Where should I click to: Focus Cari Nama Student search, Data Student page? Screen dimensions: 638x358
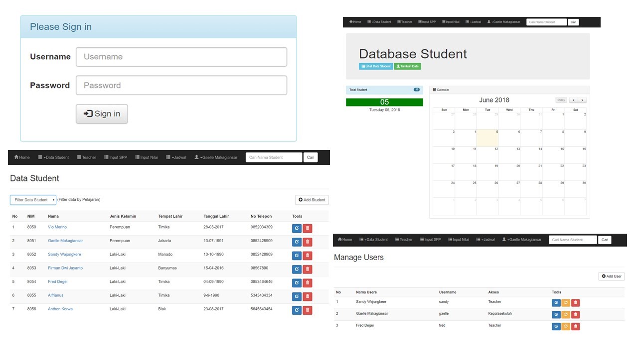274,158
